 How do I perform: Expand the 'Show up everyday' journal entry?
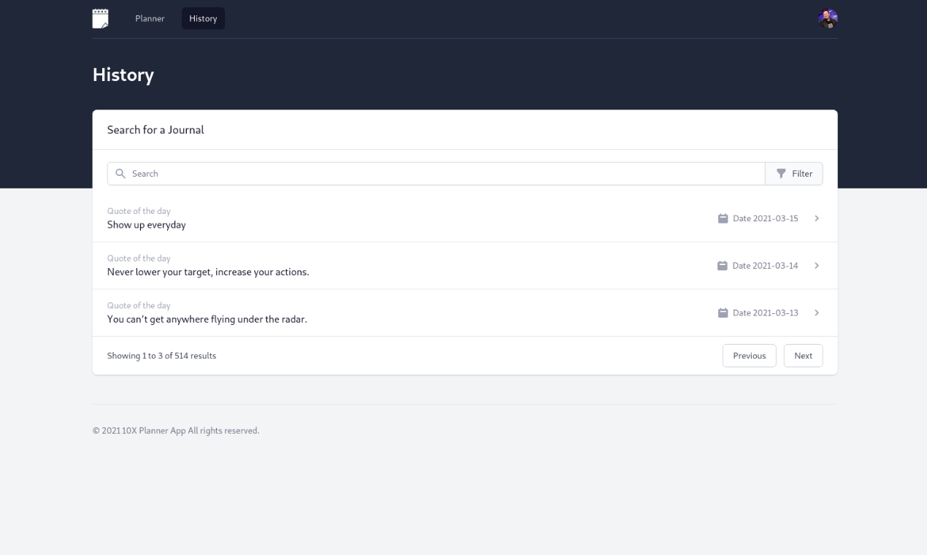pos(817,218)
